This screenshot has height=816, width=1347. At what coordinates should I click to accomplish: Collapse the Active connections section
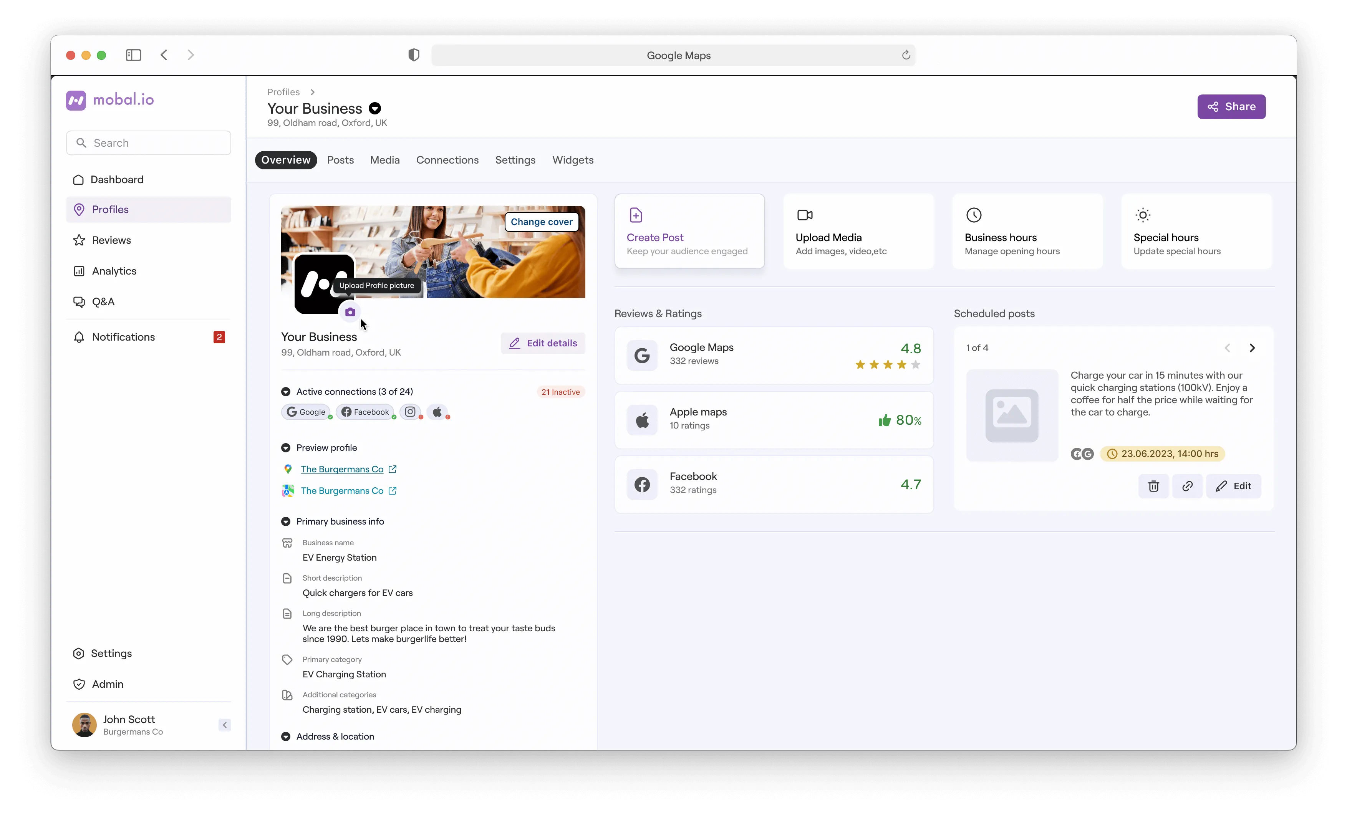tap(285, 391)
